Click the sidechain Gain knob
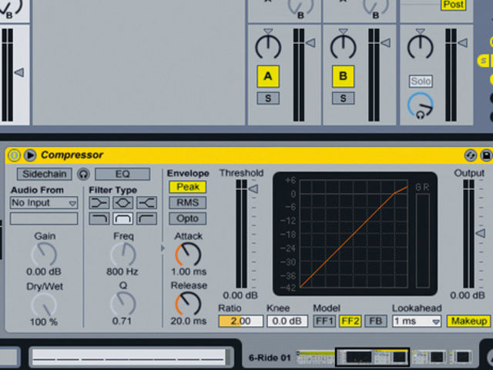 point(44,255)
